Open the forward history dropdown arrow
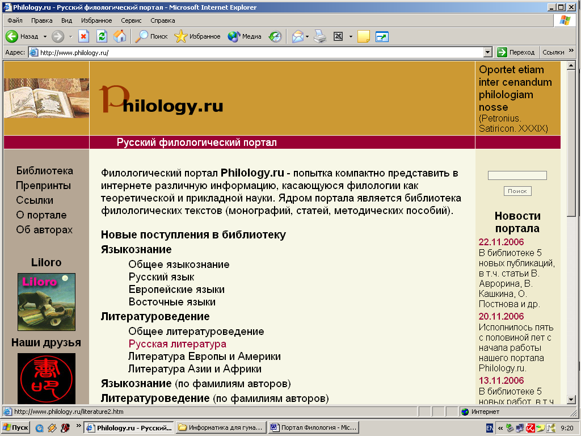The height and width of the screenshot is (436, 581). [70, 36]
